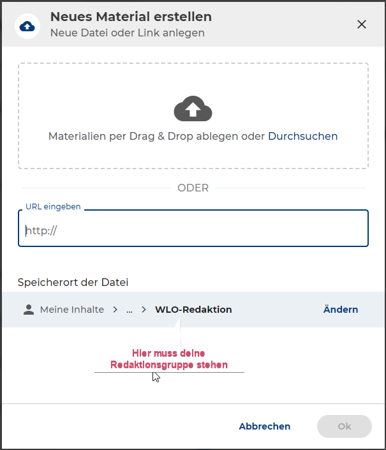
Task: Open the Meine Inhalte breadcrumb
Action: click(71, 310)
